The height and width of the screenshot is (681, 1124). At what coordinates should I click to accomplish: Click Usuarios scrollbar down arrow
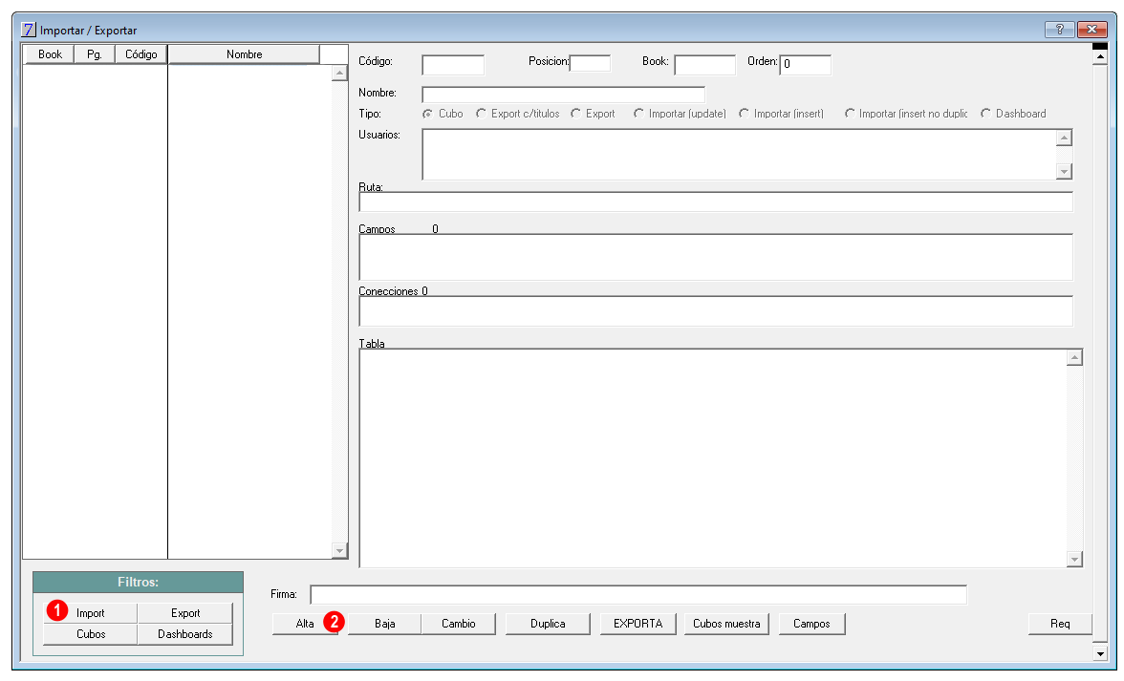tap(1065, 171)
